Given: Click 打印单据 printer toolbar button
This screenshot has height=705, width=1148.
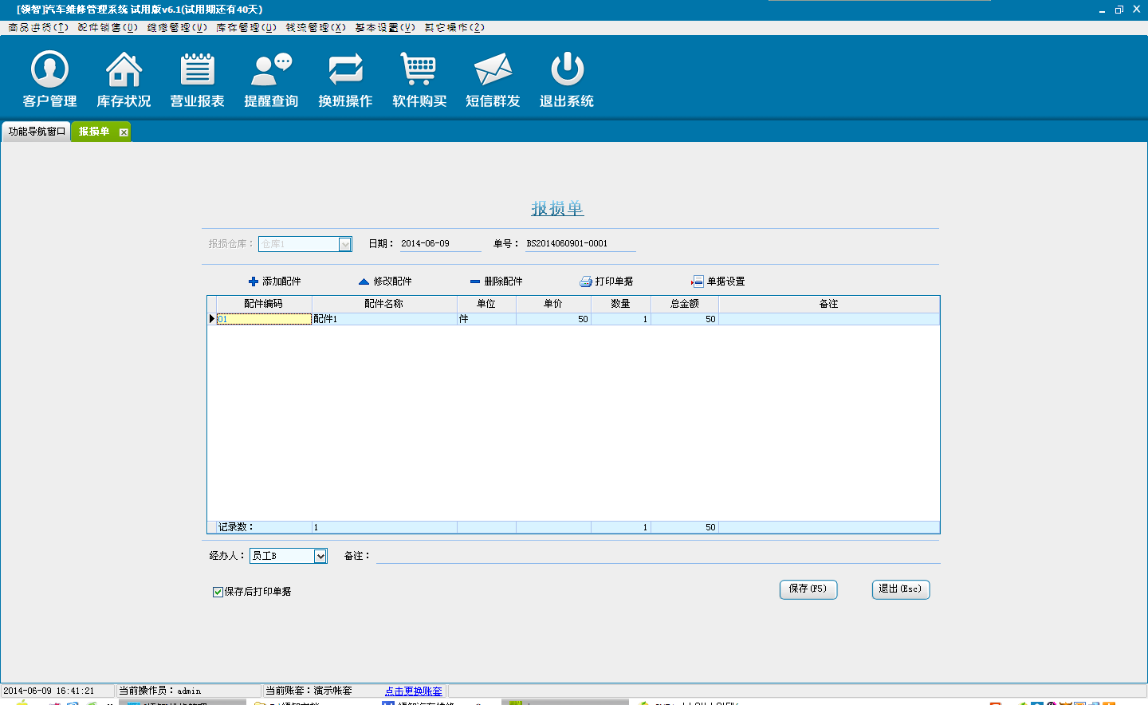Looking at the screenshot, I should pyautogui.click(x=607, y=282).
